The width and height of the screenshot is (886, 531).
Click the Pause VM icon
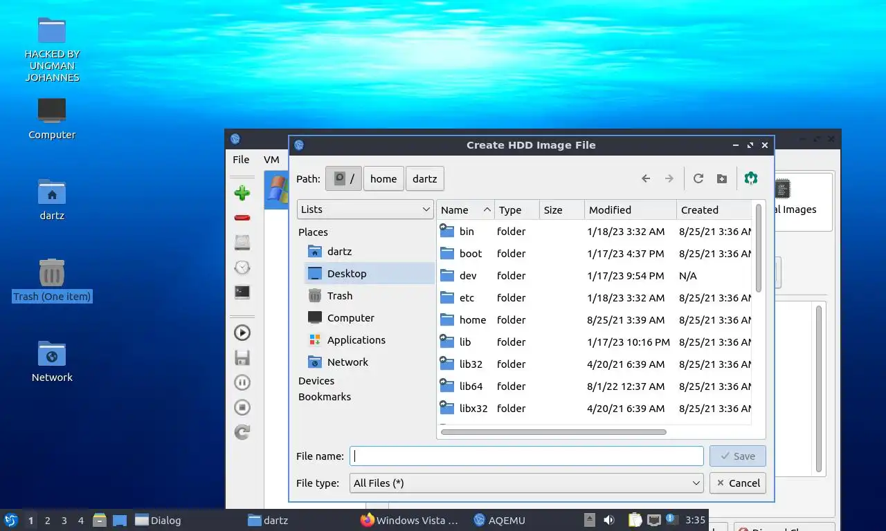click(242, 382)
